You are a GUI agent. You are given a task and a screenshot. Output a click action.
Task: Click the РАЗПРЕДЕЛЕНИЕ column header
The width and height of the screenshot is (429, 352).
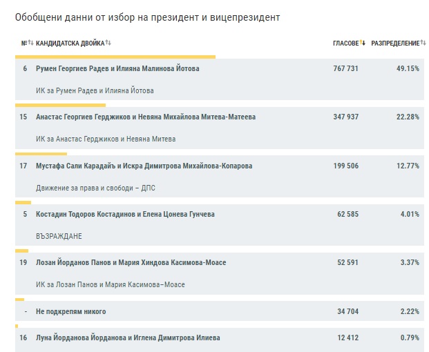[x=395, y=43]
